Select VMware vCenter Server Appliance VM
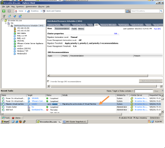 (30, 43)
